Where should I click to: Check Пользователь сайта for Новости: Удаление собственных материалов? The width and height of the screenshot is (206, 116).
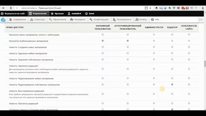click(x=189, y=59)
